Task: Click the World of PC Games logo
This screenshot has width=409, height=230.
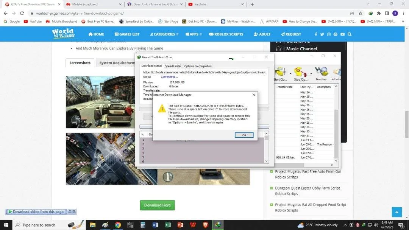Action: (63, 34)
